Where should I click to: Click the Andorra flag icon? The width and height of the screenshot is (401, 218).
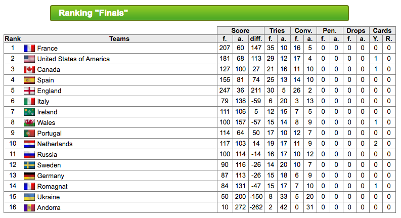coord(29,208)
